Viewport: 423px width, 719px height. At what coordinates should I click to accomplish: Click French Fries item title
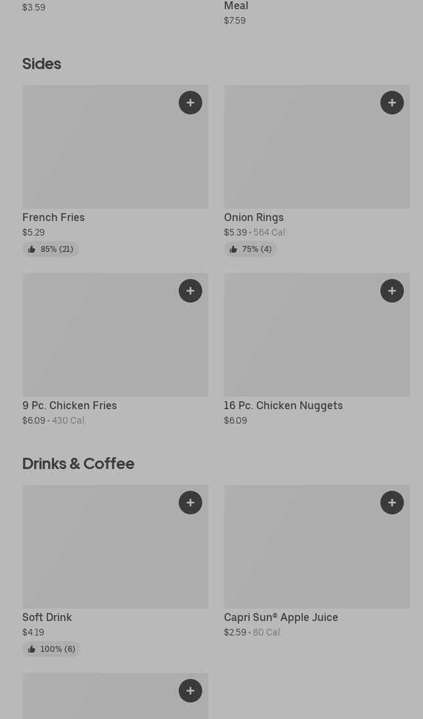[x=53, y=217]
